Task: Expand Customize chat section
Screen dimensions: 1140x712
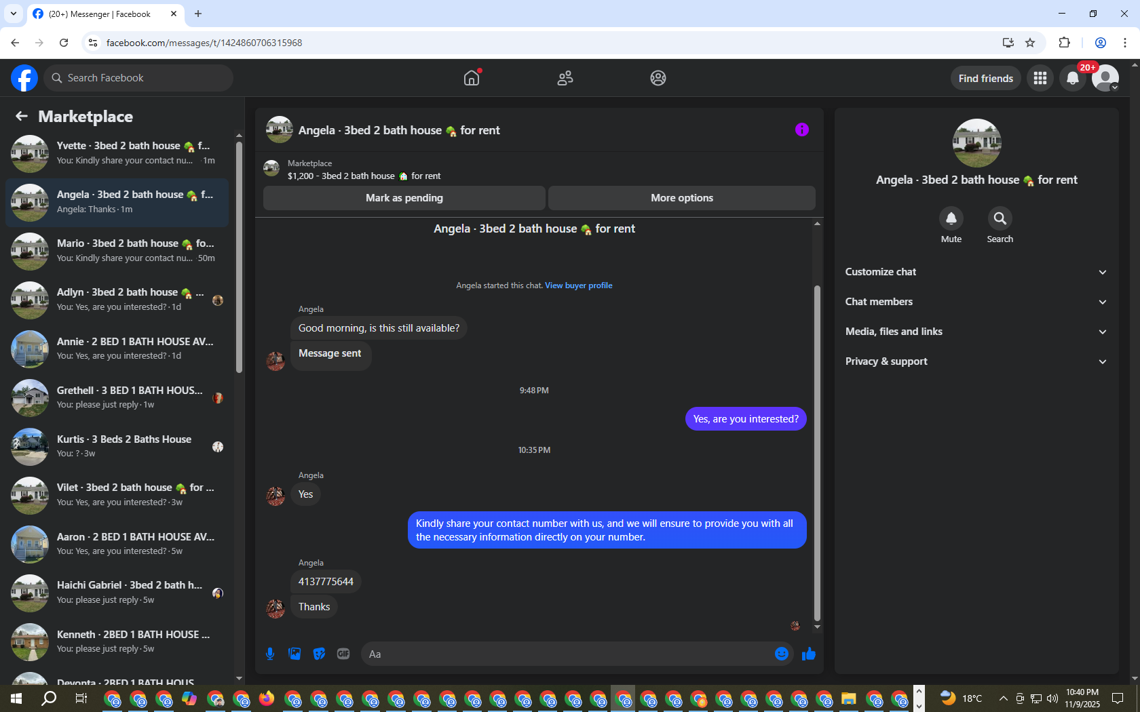Action: pyautogui.click(x=976, y=272)
